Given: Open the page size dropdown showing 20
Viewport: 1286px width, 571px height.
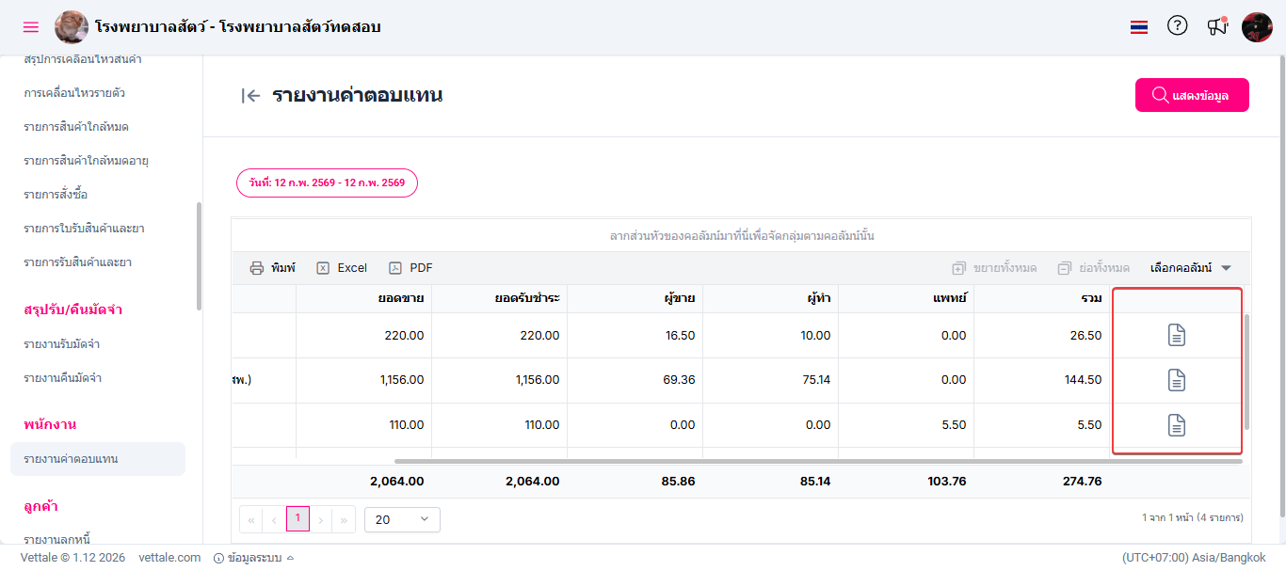Looking at the screenshot, I should (402, 519).
